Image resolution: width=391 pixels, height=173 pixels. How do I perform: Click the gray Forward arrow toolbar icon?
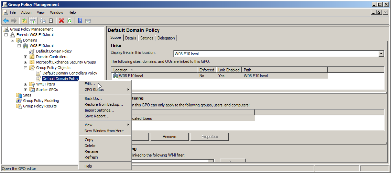[14, 21]
